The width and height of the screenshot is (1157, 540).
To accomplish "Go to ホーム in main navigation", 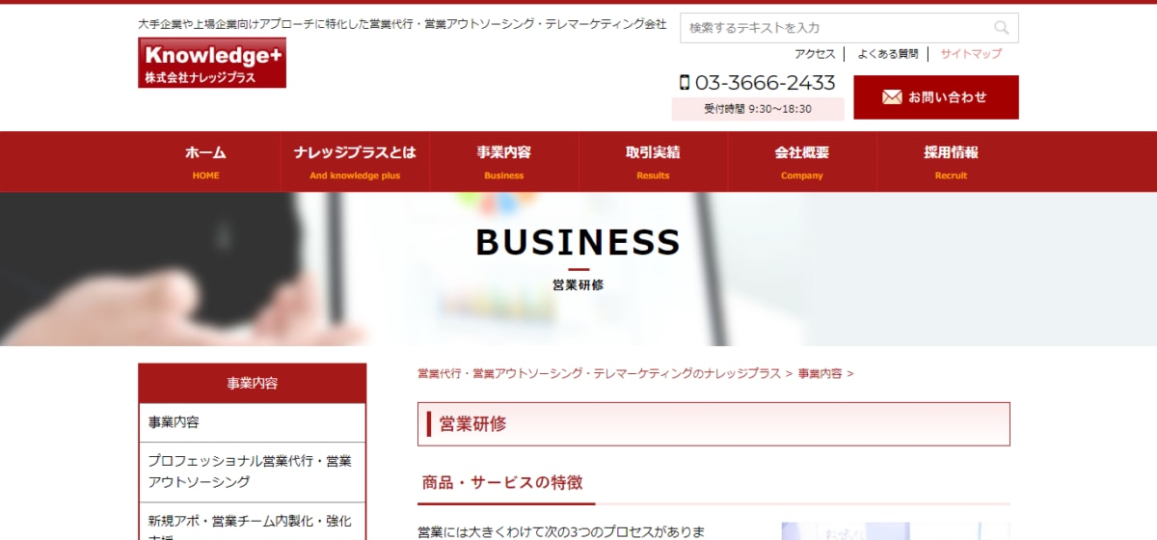I will point(205,161).
